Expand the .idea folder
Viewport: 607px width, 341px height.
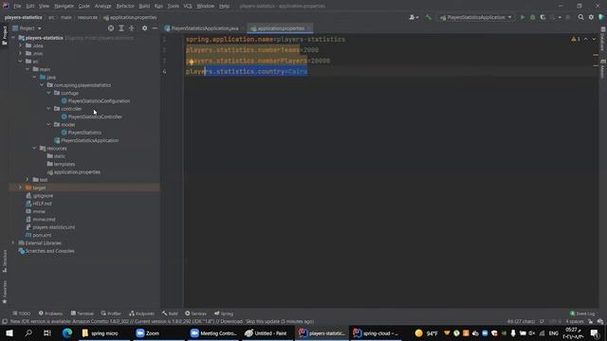[x=21, y=45]
